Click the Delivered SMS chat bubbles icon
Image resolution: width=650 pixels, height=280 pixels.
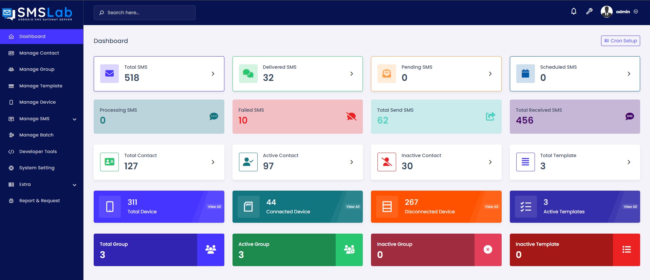248,74
